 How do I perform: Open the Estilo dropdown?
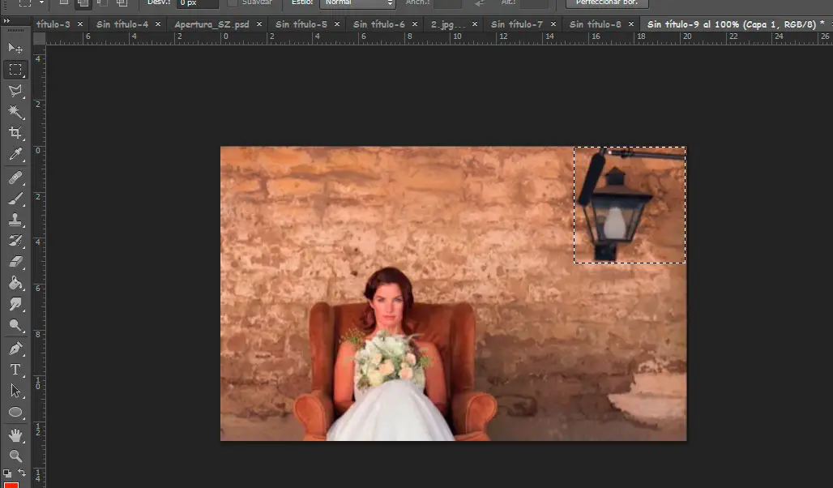[358, 3]
